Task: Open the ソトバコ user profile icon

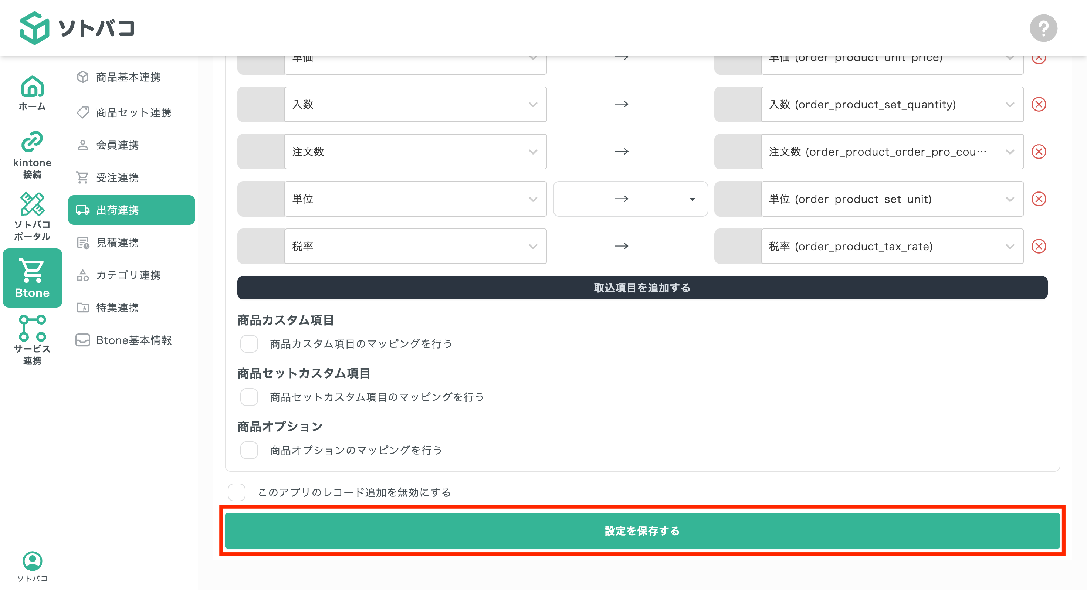Action: [32, 561]
